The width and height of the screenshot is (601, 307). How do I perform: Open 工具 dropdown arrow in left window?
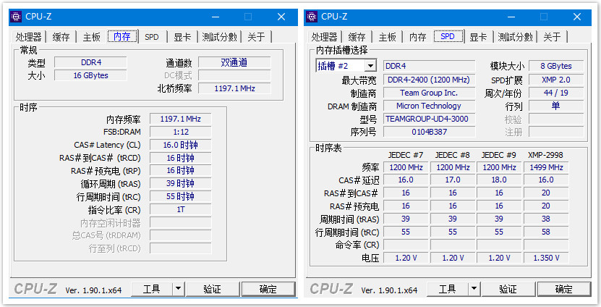click(178, 289)
